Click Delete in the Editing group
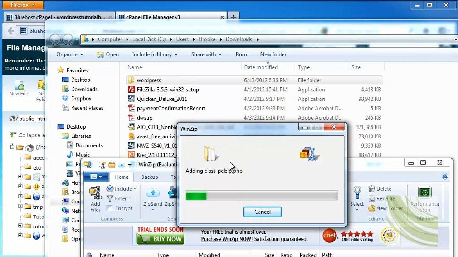This screenshot has height=257, width=458. pos(380,189)
